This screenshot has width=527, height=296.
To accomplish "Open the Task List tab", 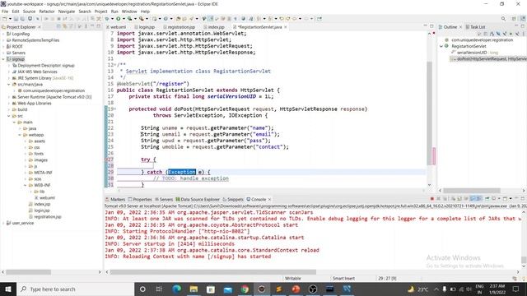I will (475, 27).
